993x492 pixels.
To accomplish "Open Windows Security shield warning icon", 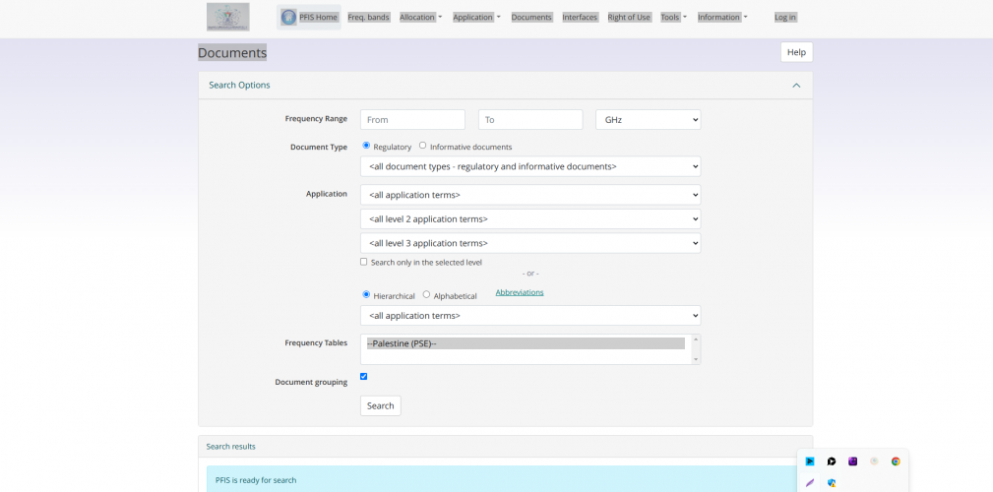I will coord(832,482).
